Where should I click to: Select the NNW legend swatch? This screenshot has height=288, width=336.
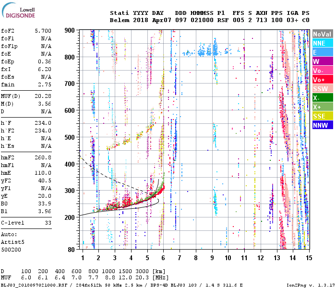[323, 125]
